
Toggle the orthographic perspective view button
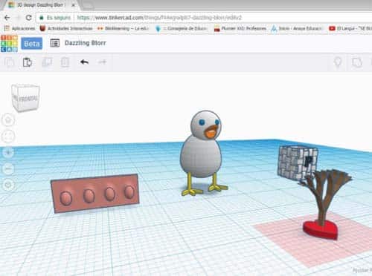click(8, 185)
